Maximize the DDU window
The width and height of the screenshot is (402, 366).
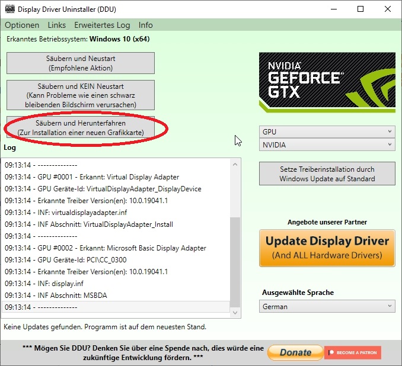point(360,9)
